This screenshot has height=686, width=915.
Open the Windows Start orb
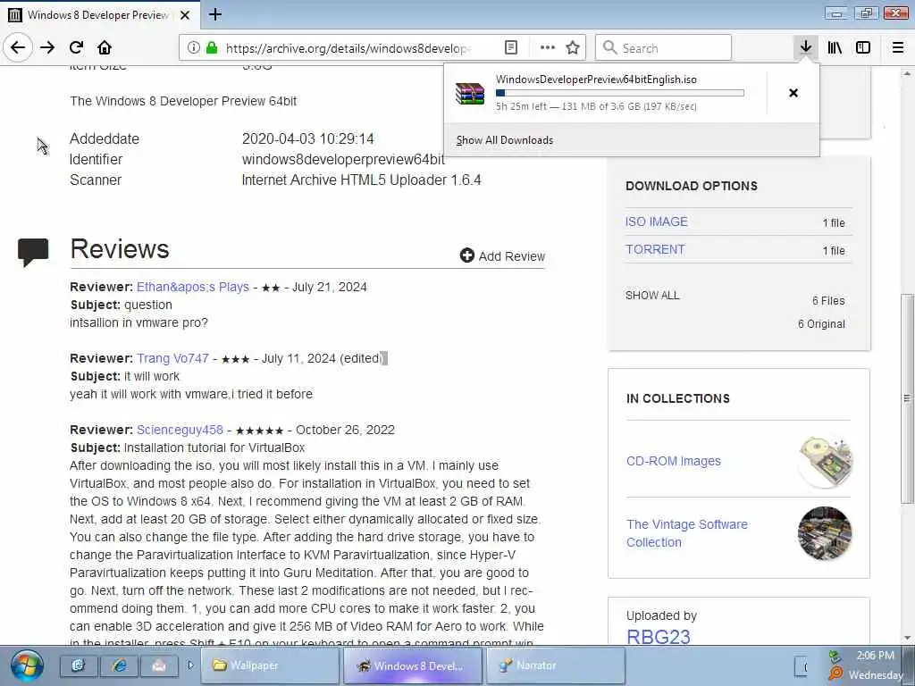pyautogui.click(x=26, y=665)
